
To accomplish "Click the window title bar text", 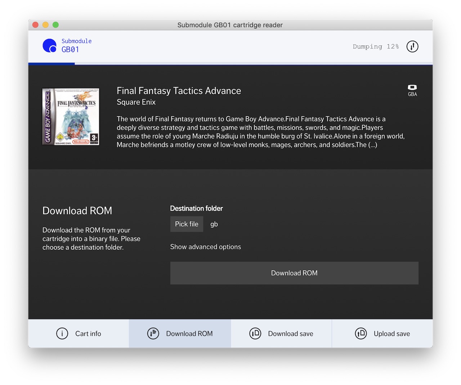I will 230,25.
